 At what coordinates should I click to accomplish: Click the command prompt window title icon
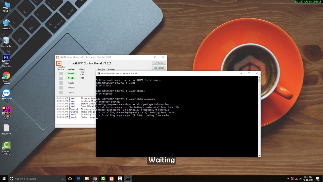pos(99,73)
